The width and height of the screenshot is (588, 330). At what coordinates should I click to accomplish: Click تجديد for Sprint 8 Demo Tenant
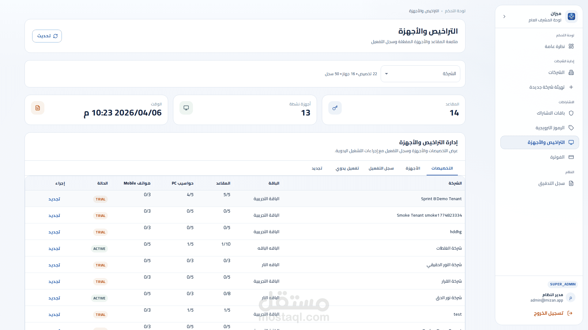coord(54,199)
